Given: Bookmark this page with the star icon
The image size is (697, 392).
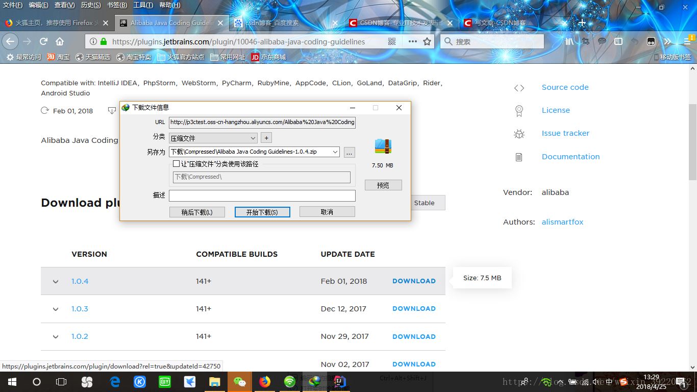Looking at the screenshot, I should pyautogui.click(x=427, y=41).
